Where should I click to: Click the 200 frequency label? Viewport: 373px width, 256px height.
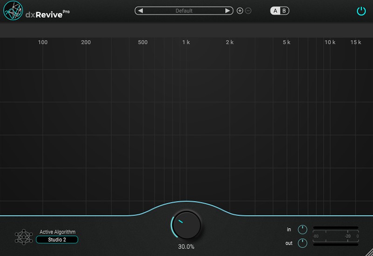coord(86,42)
